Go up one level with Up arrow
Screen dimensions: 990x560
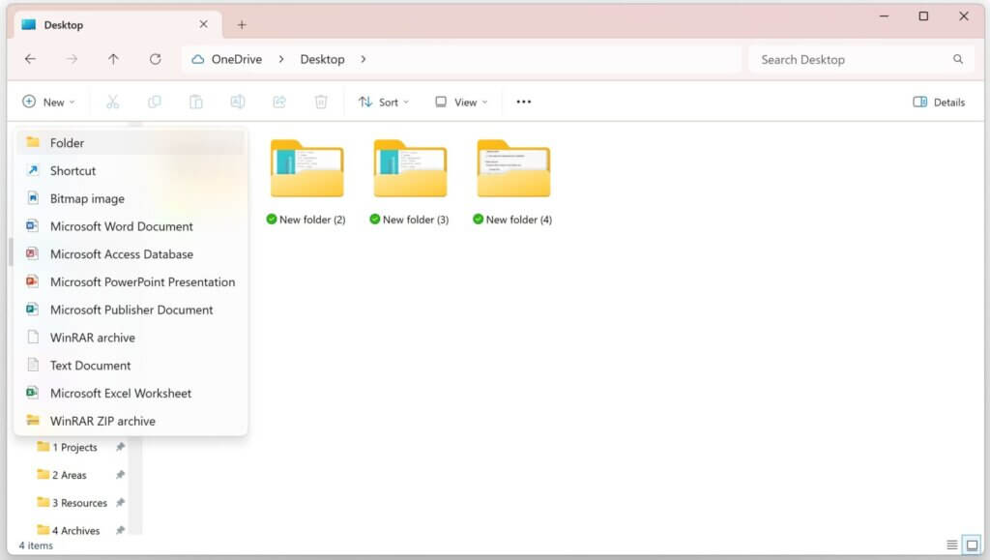[113, 59]
